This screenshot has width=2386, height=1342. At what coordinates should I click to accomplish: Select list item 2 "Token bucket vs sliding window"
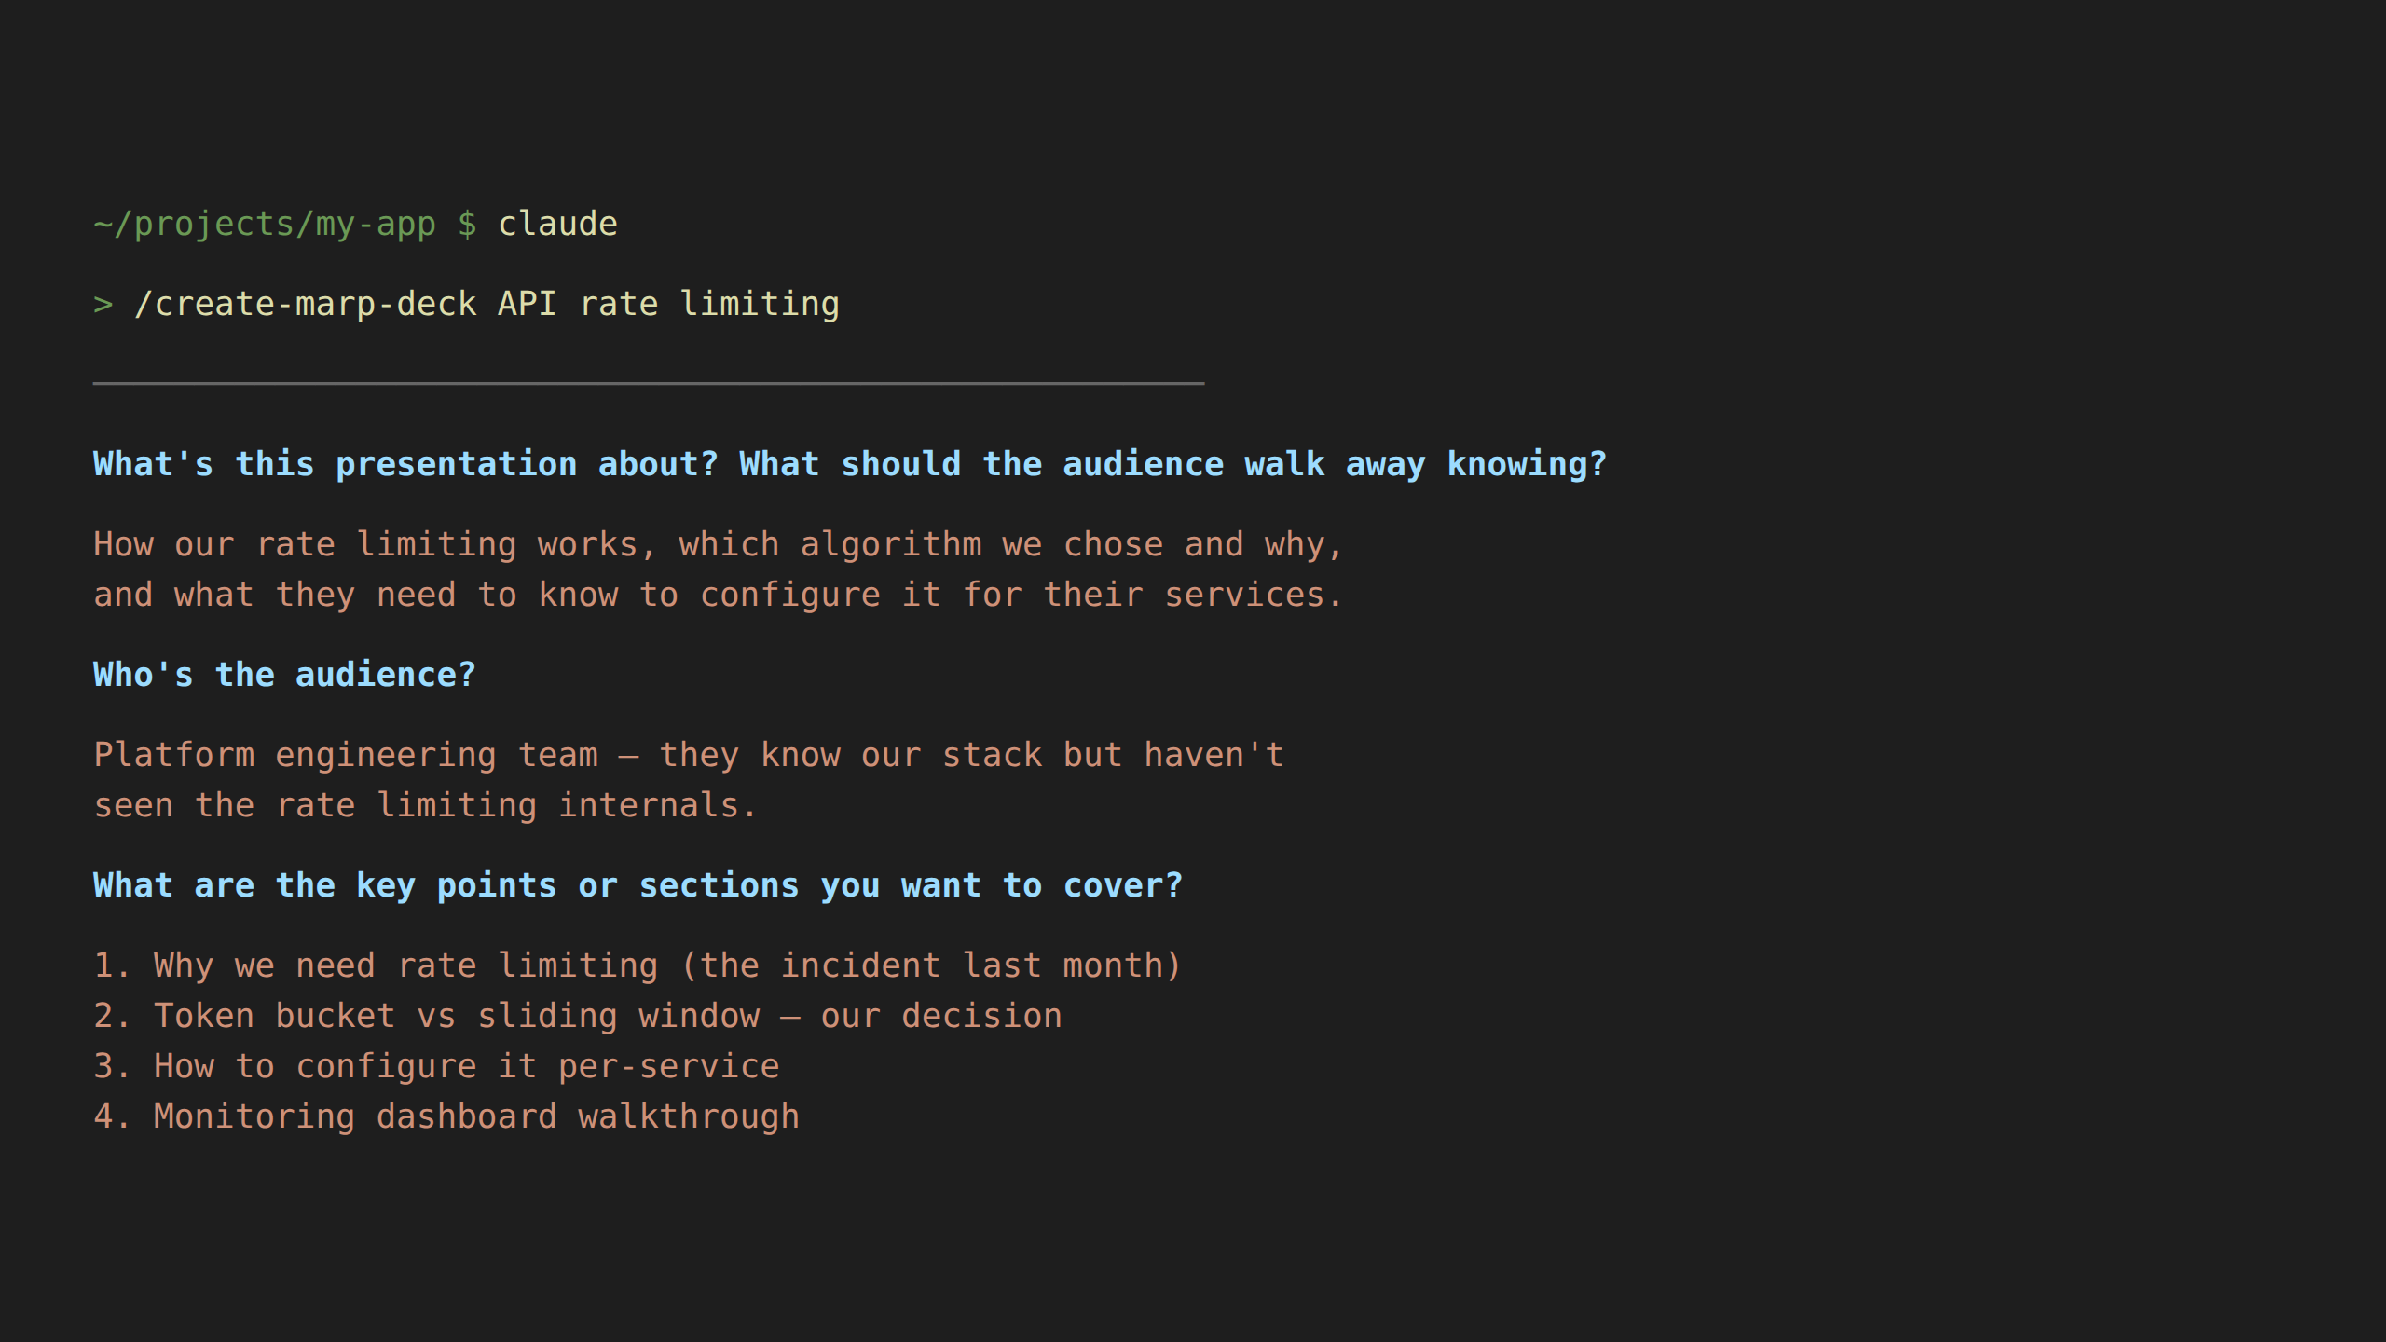click(x=578, y=1016)
